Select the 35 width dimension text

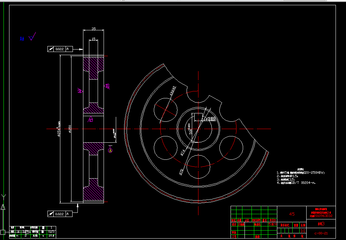[x=93, y=29]
